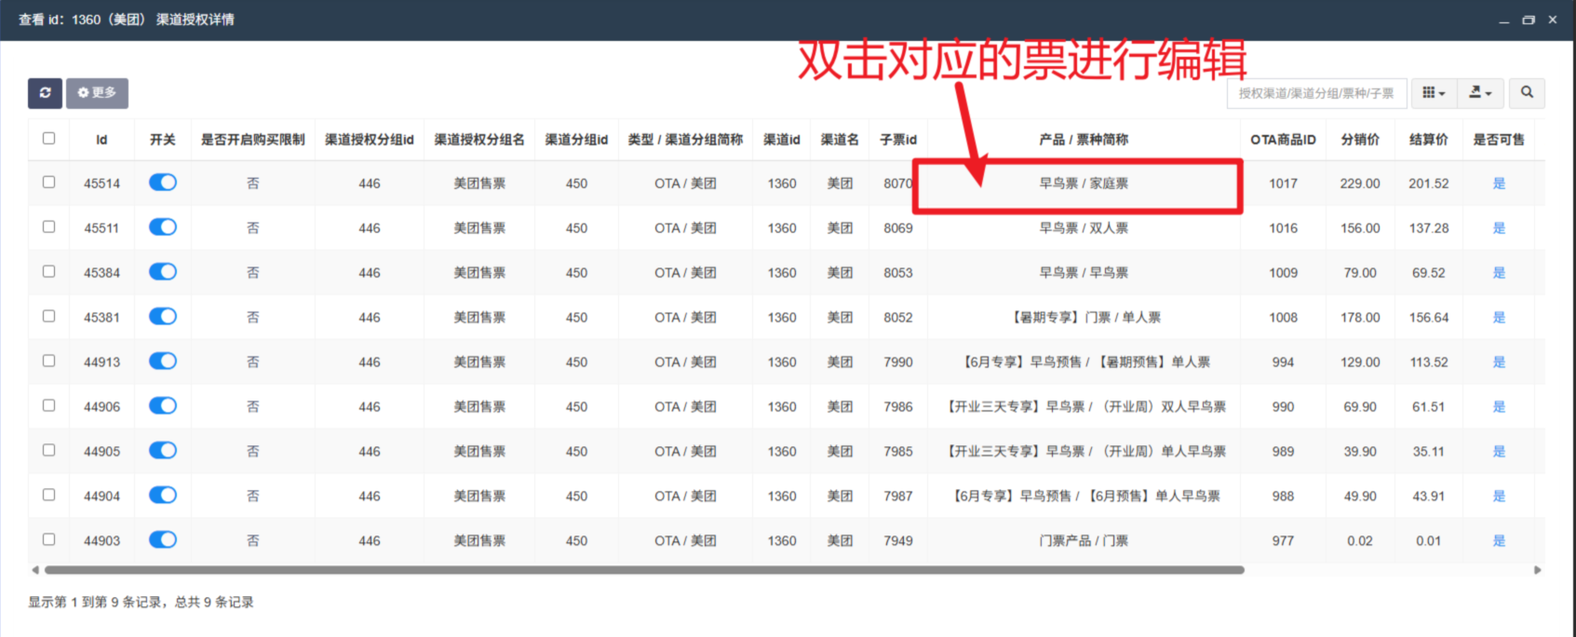Close the 渠道授权详情 dialog
1576x637 pixels.
tap(1553, 20)
